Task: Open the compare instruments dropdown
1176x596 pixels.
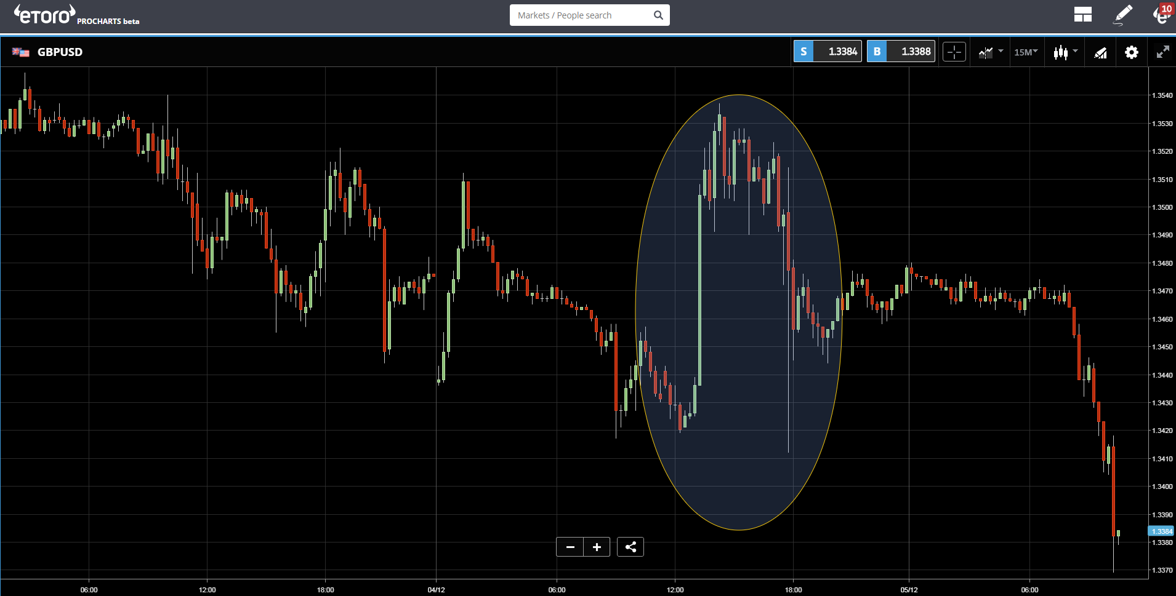Action: [991, 52]
